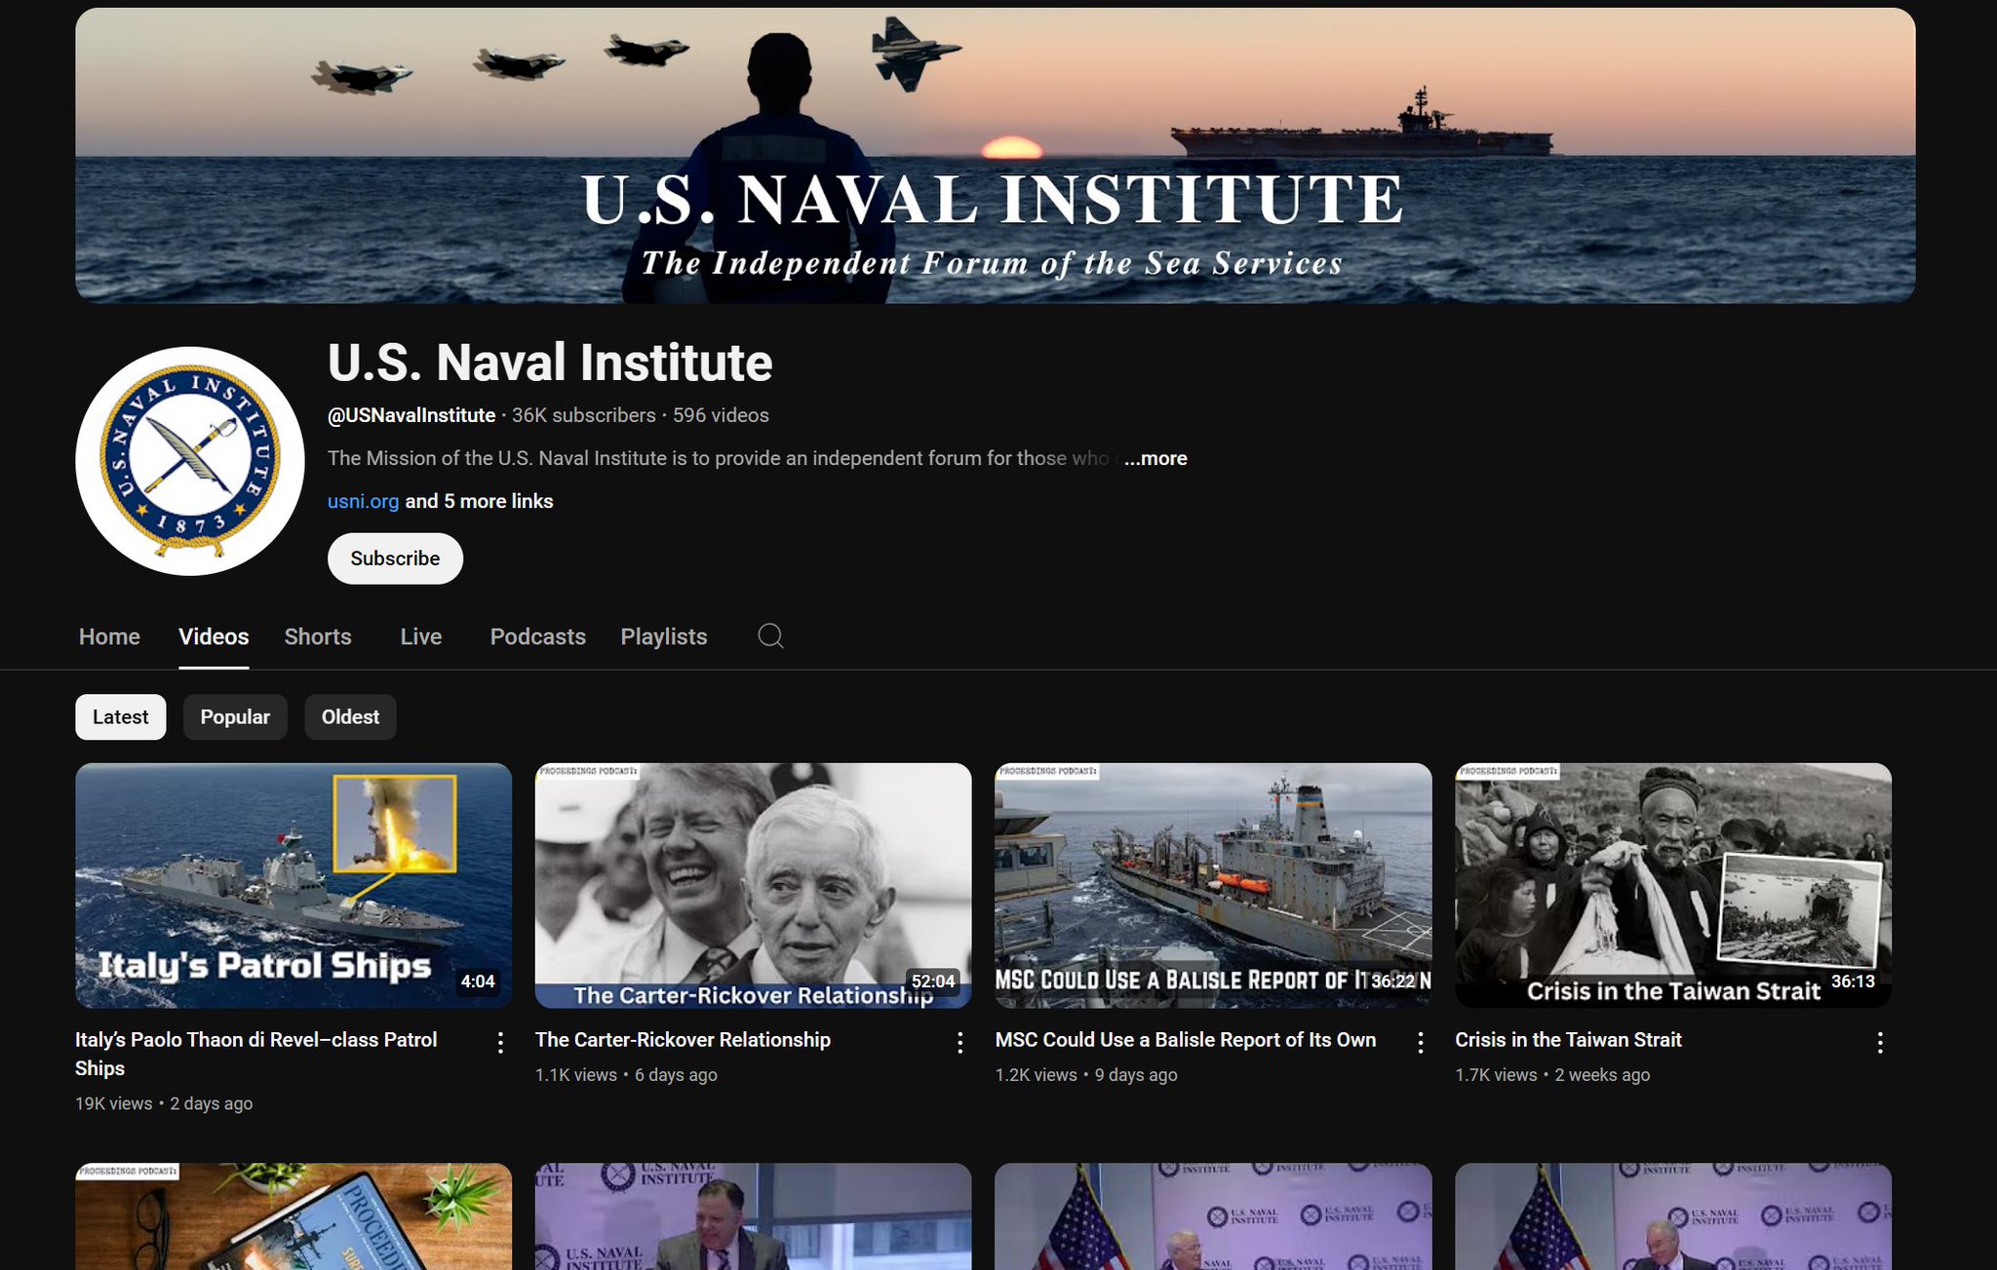This screenshot has width=1997, height=1270.
Task: Open options menu for MSC Balisle Report video
Action: coord(1421,1043)
